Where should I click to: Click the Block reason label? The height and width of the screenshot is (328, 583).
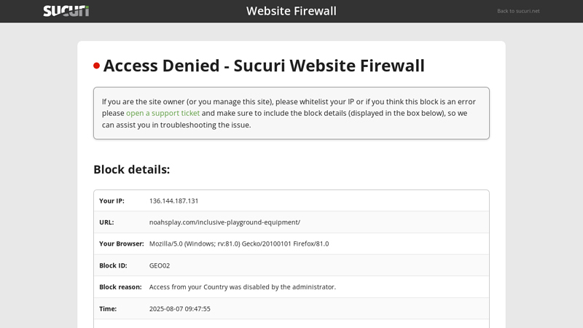tap(120, 287)
